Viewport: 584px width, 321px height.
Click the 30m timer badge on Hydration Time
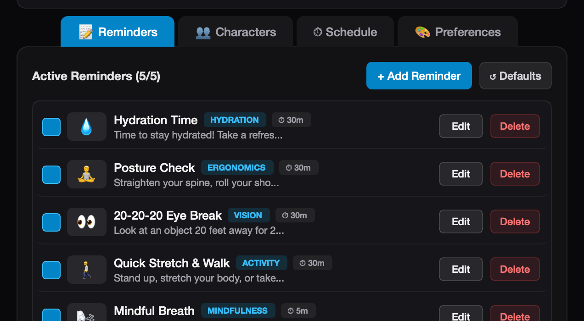click(292, 120)
